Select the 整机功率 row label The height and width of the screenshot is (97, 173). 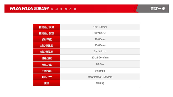pos(47,65)
